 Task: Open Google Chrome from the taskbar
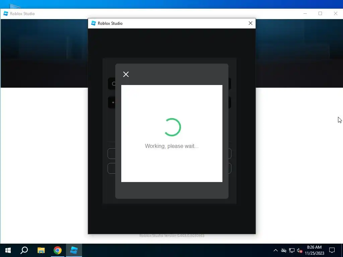point(58,250)
